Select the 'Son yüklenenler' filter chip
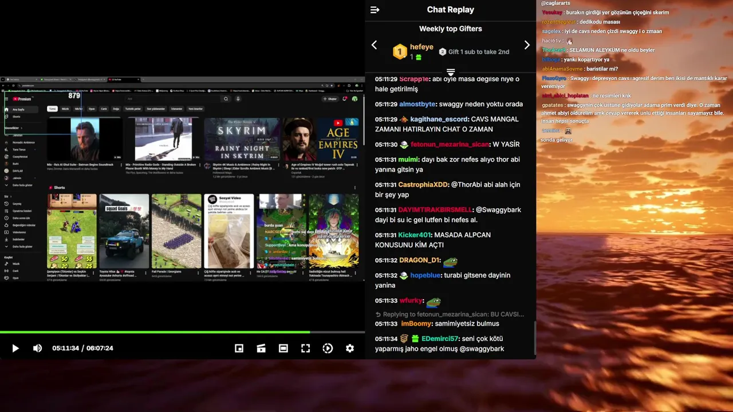This screenshot has width=733, height=412. [156, 109]
